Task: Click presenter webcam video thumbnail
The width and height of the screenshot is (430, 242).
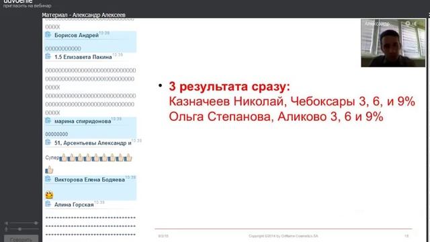Action: point(393,43)
